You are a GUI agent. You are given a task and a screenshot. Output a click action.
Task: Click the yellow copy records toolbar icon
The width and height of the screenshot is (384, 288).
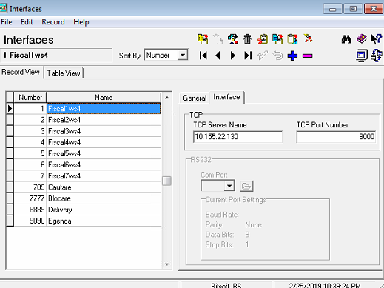pyautogui.click(x=203, y=39)
